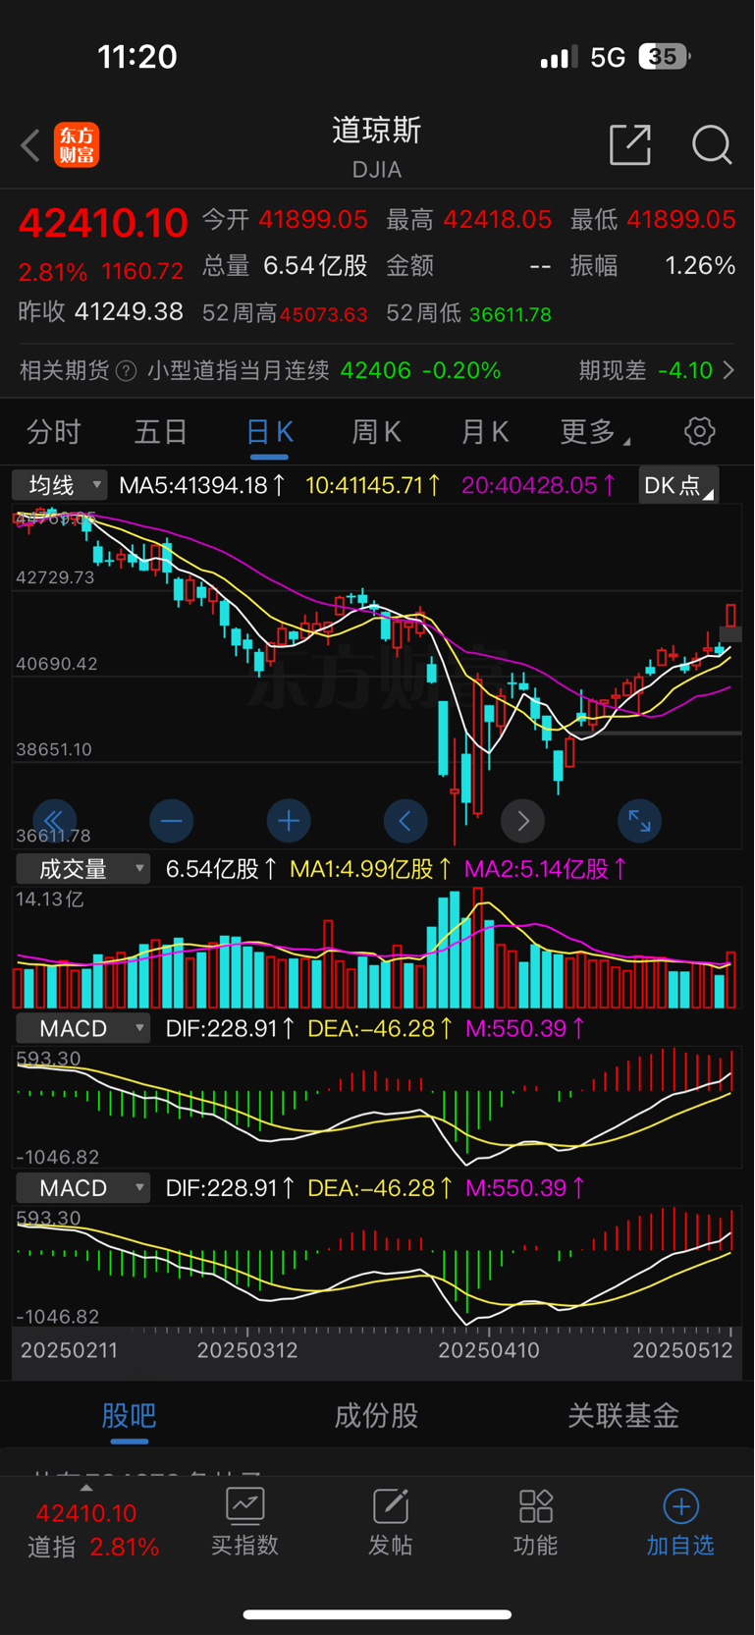
Task: Tap the 振幅 1.26% value
Action: click(x=700, y=266)
